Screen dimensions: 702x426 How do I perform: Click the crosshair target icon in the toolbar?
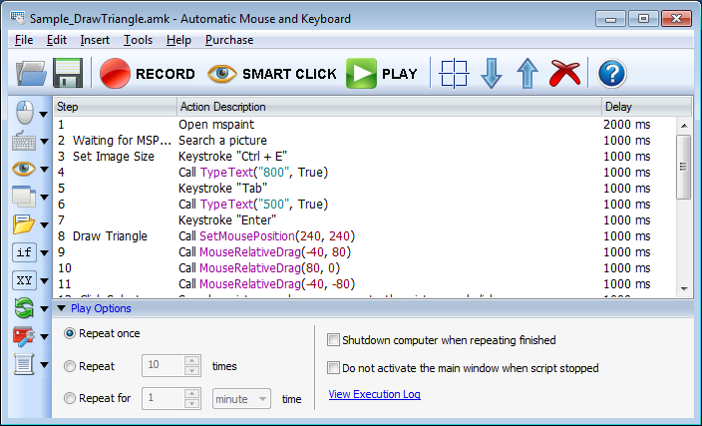click(455, 74)
